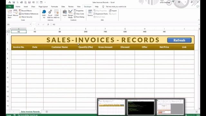The width and height of the screenshot is (206, 116).
Task: Select the Invoice No. header
Action: [x=19, y=47]
